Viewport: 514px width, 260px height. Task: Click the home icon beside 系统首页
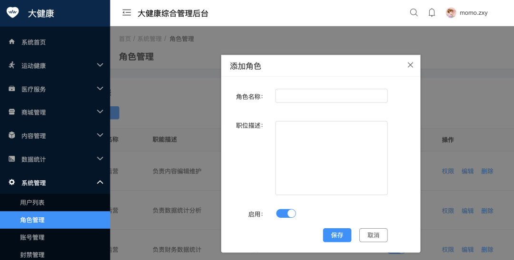coord(12,41)
